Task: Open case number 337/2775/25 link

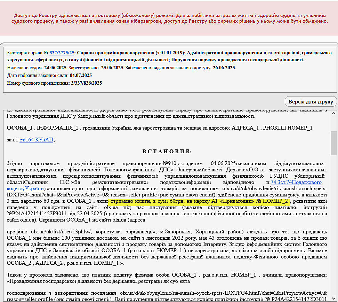Action: 62,53
